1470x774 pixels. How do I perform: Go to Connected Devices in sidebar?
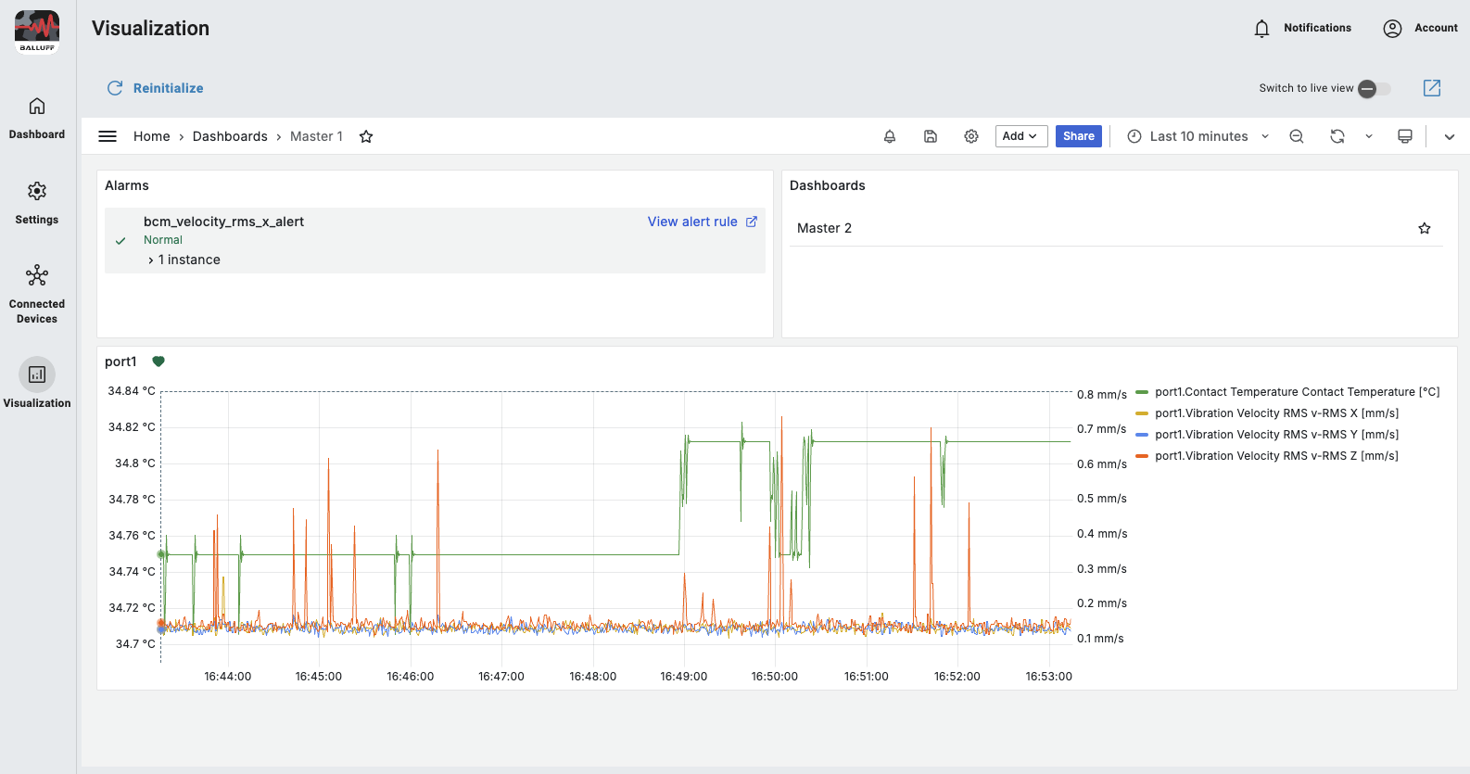pyautogui.click(x=37, y=292)
